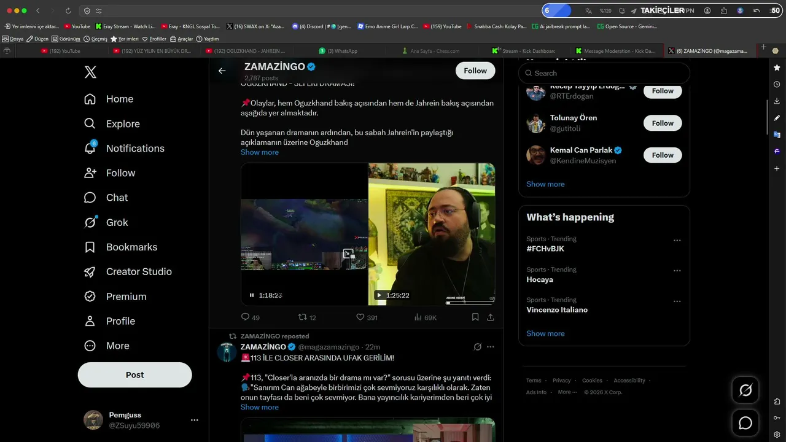Click the Post button
This screenshot has height=442, width=786.
pyautogui.click(x=134, y=374)
